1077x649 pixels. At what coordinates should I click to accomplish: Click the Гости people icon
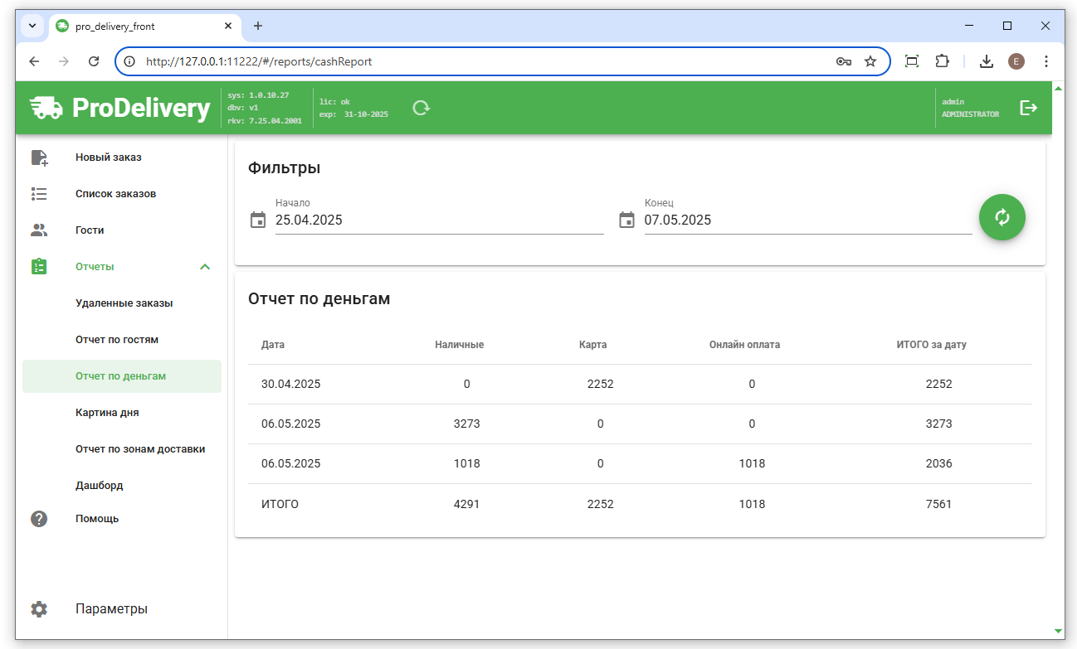[x=39, y=230]
